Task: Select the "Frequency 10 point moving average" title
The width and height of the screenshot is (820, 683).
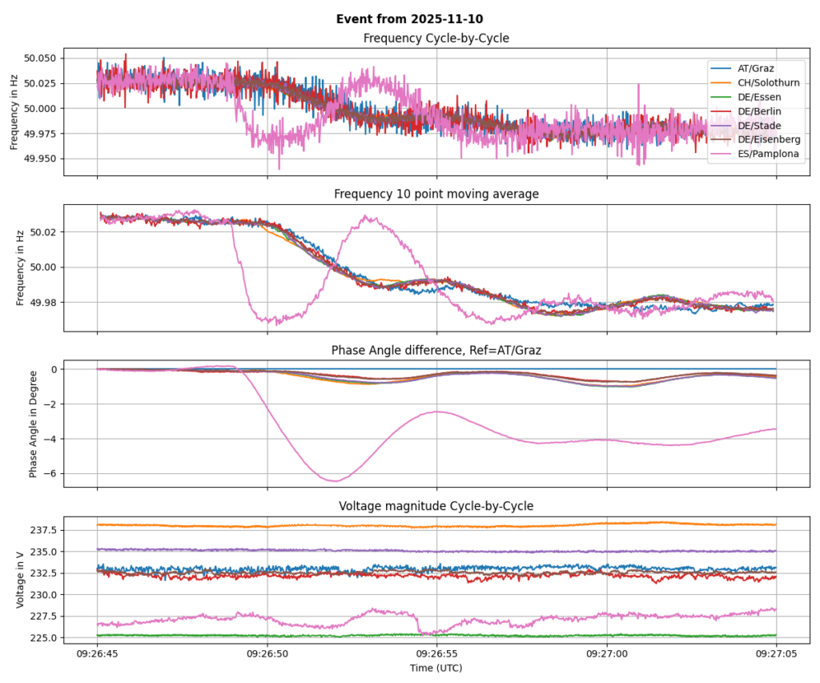Action: coord(436,194)
